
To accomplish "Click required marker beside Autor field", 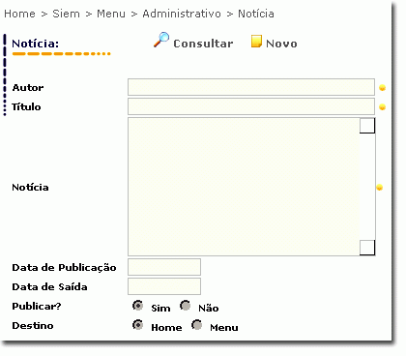I will click(383, 88).
